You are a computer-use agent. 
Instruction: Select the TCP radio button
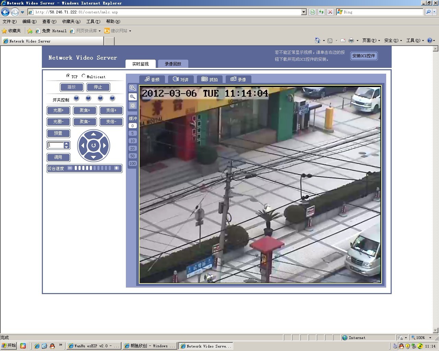click(x=68, y=76)
